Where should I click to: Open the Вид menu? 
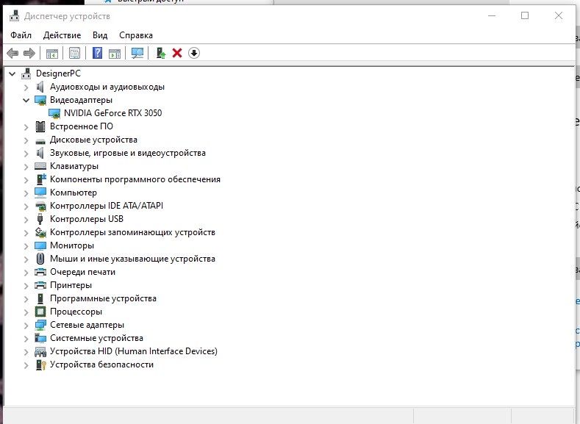click(x=100, y=35)
